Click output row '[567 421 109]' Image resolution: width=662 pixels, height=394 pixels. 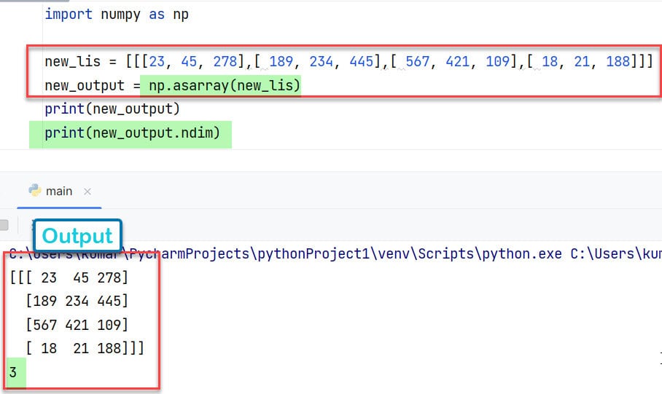[77, 325]
